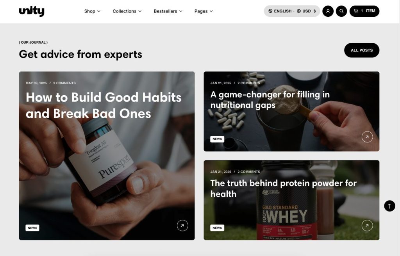This screenshot has width=400, height=256.
Task: Click the search magnifier icon
Action: coord(341,11)
